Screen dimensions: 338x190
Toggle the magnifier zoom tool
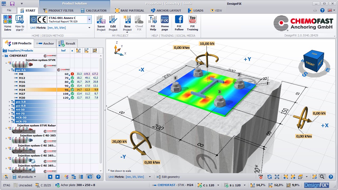[x=322, y=177]
